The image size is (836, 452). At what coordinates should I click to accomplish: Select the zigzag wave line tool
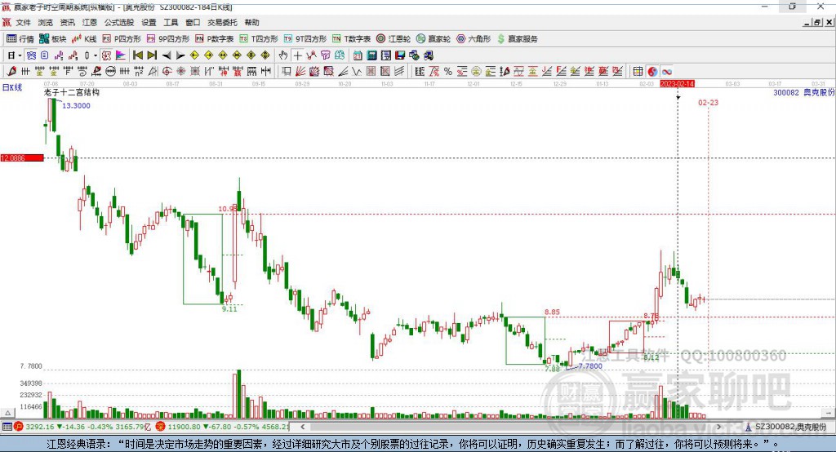point(357,71)
